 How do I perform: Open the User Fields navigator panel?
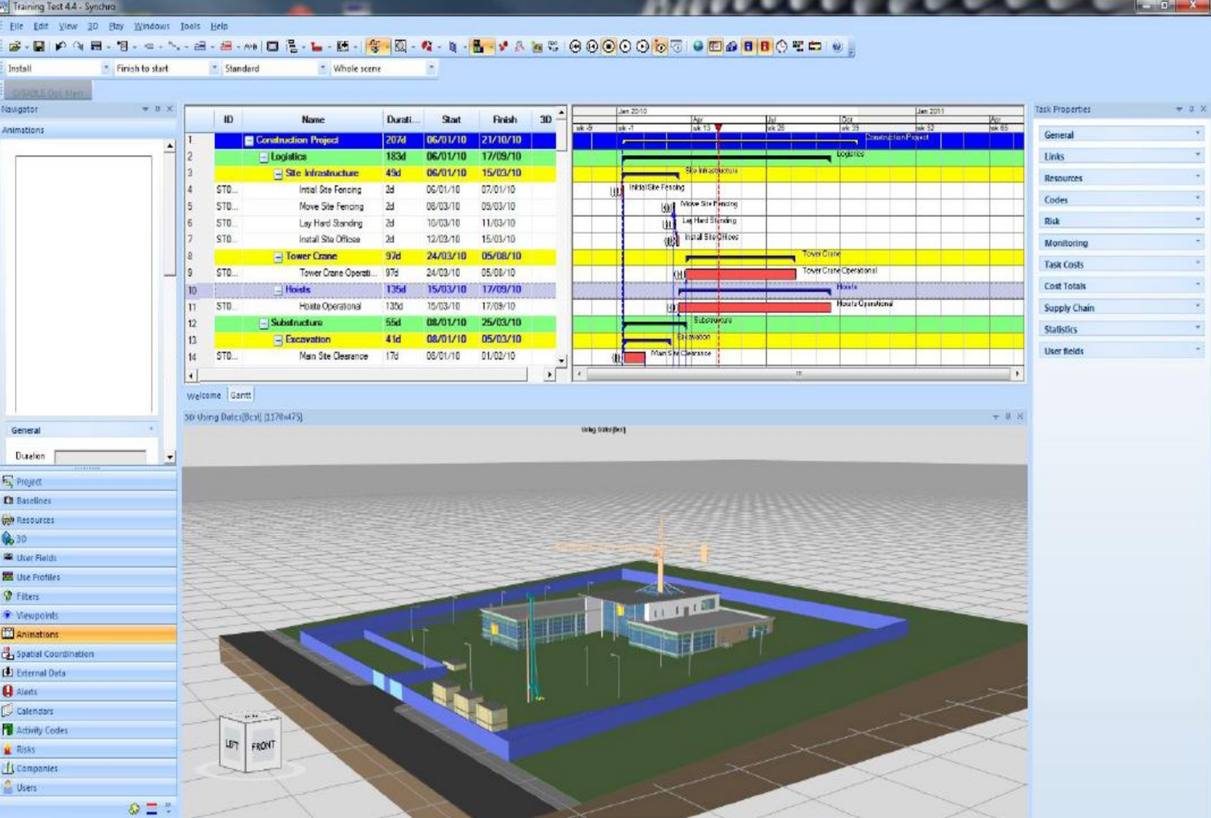click(88, 558)
